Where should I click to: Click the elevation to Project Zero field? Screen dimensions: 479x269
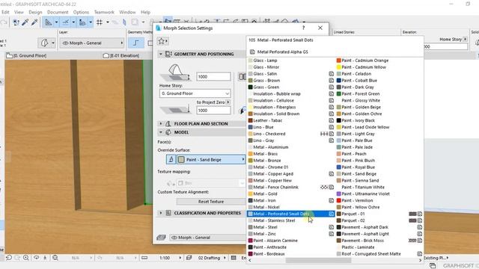pos(213,111)
